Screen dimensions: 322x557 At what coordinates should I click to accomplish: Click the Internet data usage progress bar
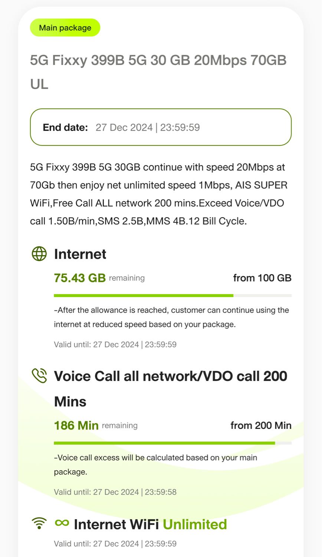click(x=172, y=296)
